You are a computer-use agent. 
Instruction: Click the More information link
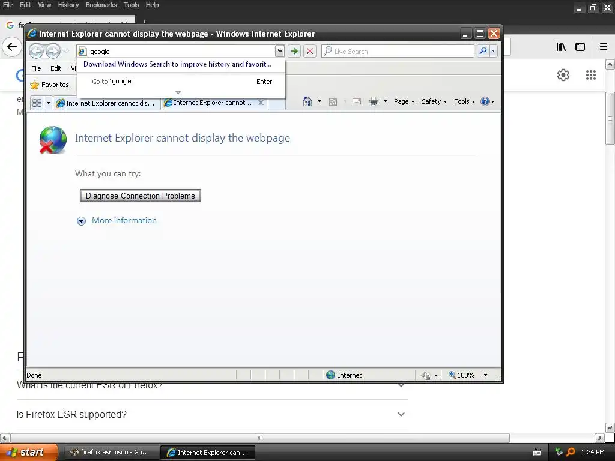(x=124, y=220)
